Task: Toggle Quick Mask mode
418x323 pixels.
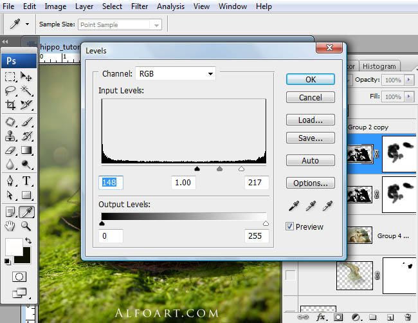Action: click(x=19, y=276)
